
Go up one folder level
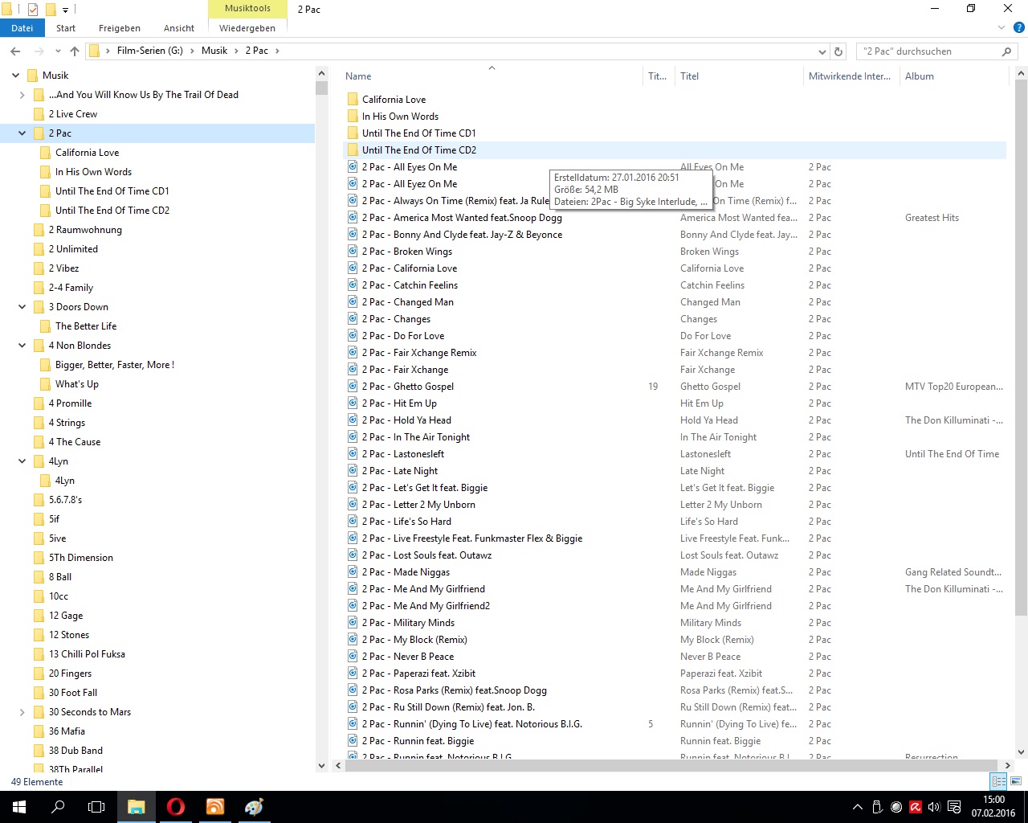pos(75,51)
